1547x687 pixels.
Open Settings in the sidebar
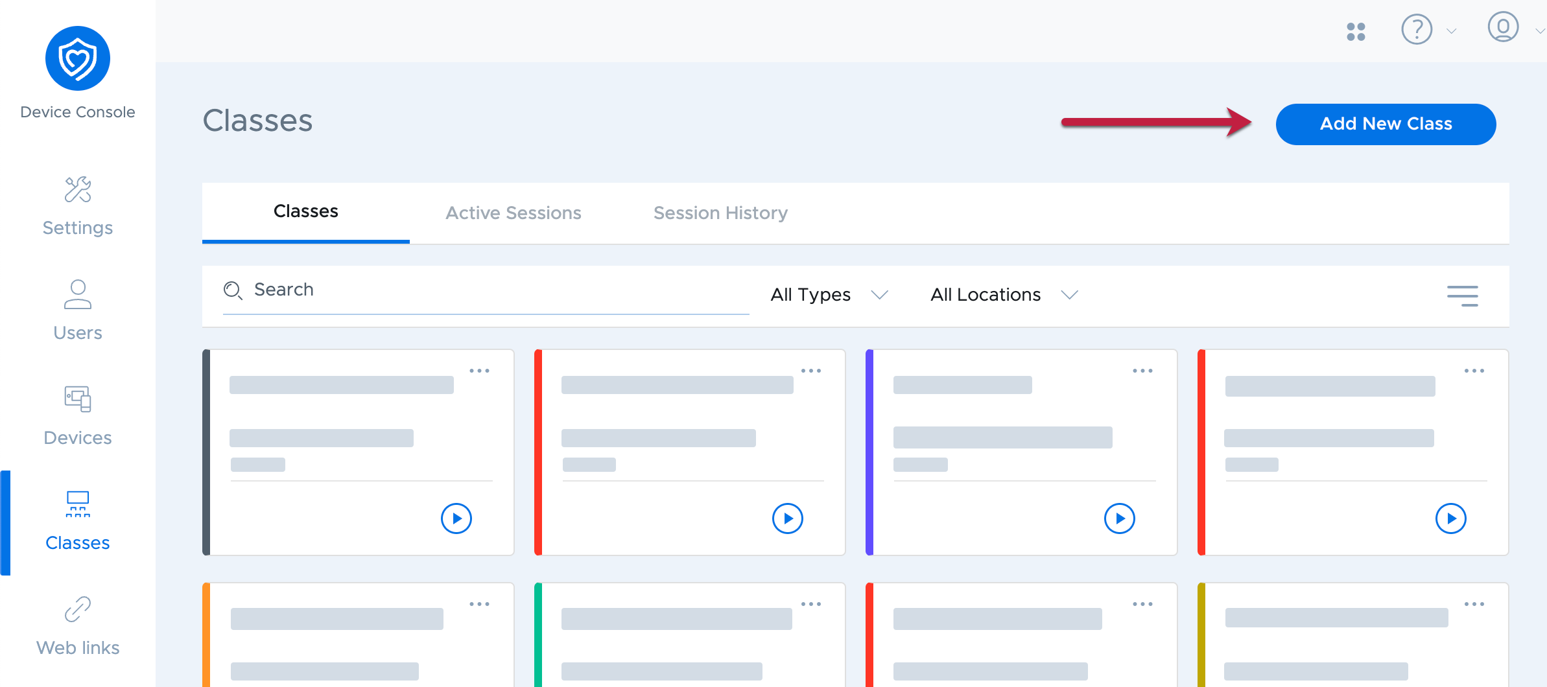pos(78,207)
